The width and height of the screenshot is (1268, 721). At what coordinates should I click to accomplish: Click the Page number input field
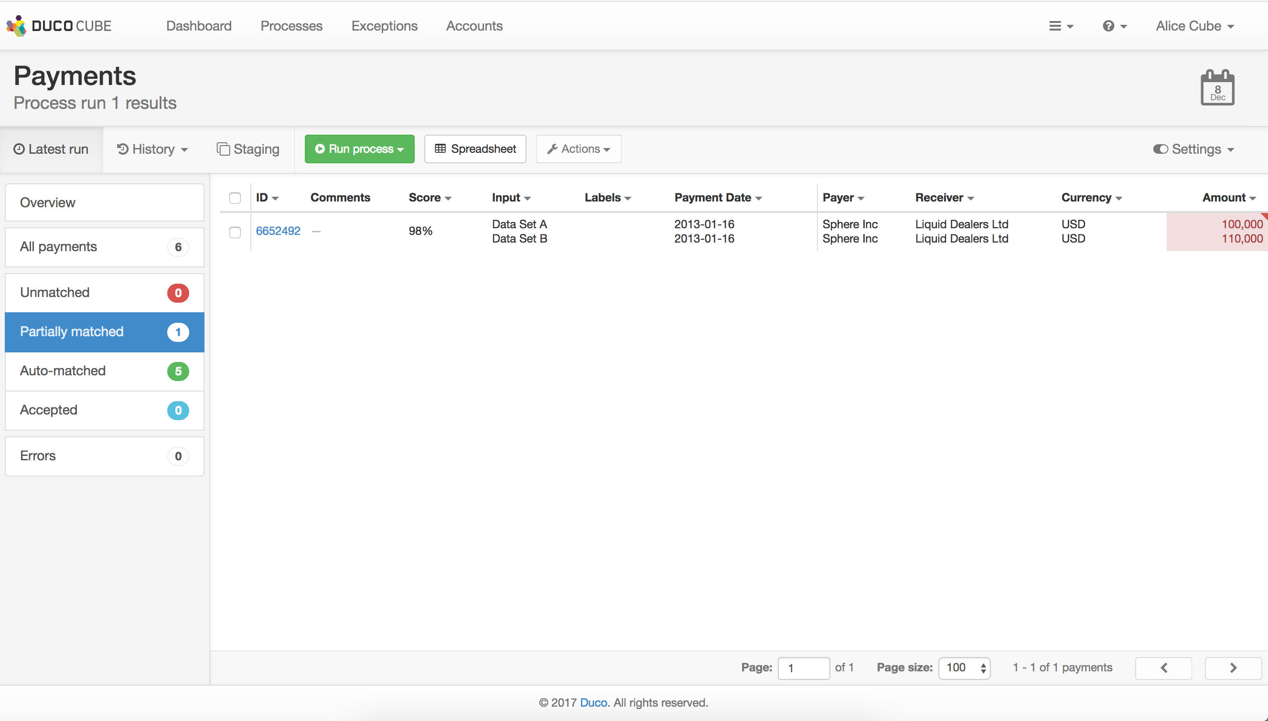coord(803,668)
